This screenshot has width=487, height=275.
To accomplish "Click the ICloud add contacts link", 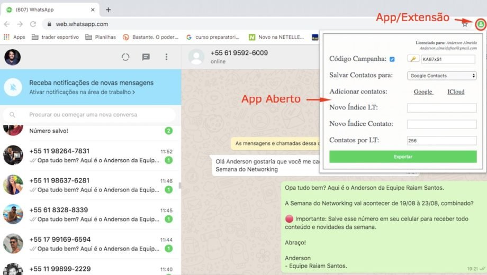I will point(456,92).
